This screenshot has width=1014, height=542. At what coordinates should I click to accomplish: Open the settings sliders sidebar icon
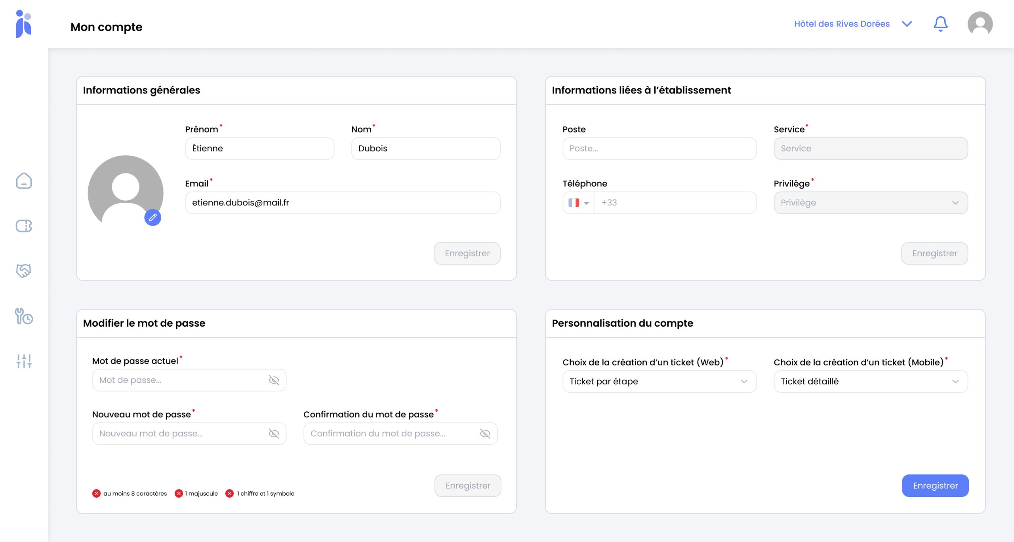(x=24, y=361)
